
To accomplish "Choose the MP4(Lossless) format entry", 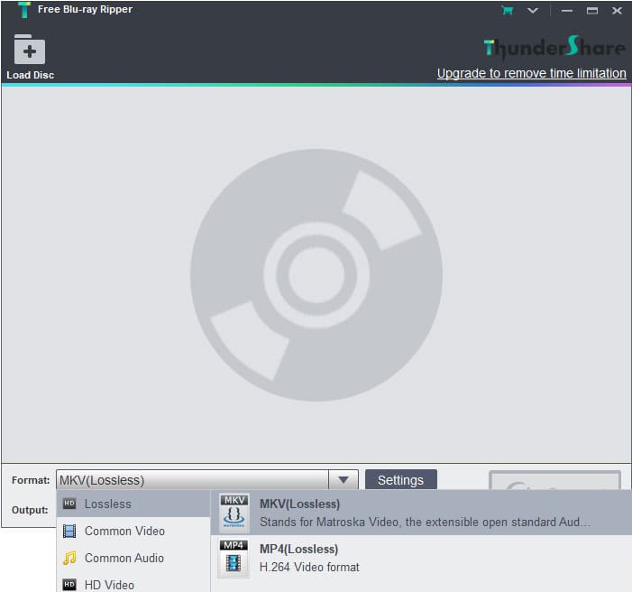I will (421, 558).
